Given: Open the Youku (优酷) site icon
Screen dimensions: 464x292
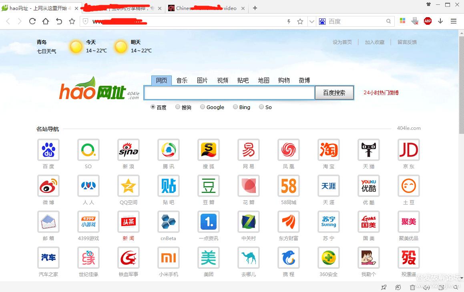Looking at the screenshot, I should (369, 186).
